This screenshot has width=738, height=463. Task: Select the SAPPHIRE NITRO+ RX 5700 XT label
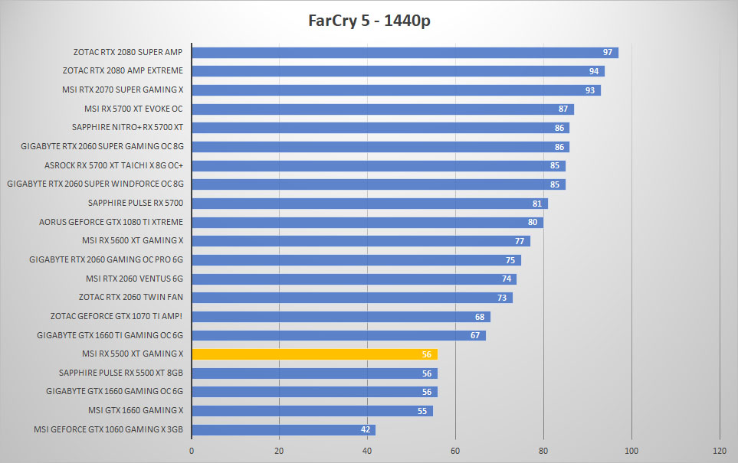[127, 127]
